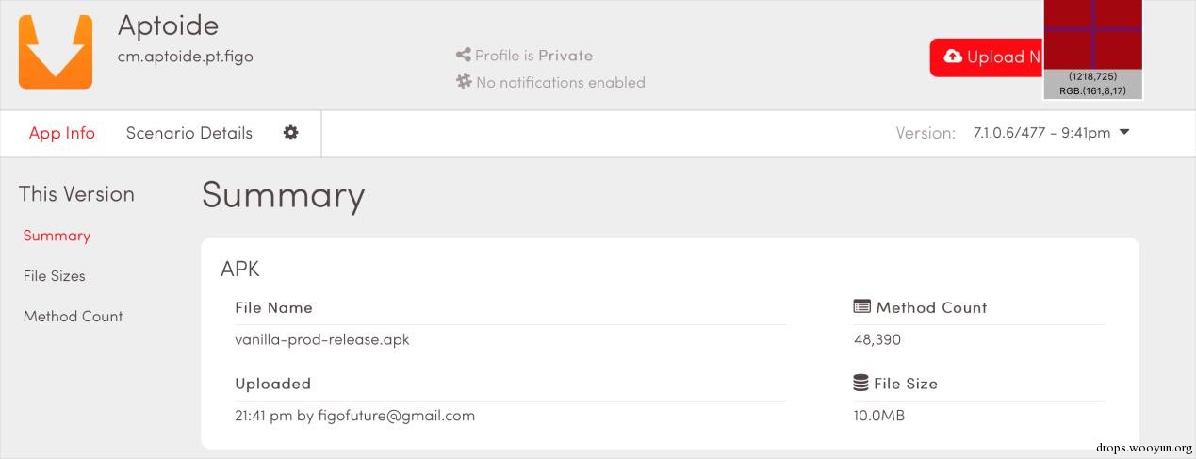Expand the version dropdown arrow

(1123, 133)
